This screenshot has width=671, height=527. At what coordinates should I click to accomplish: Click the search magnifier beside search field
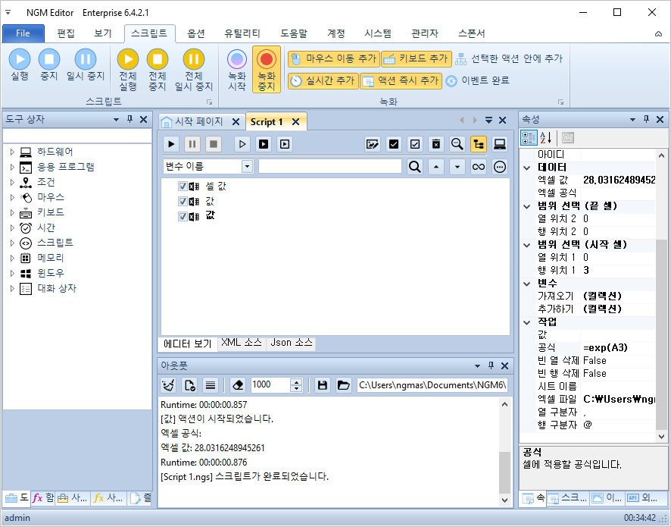click(415, 167)
